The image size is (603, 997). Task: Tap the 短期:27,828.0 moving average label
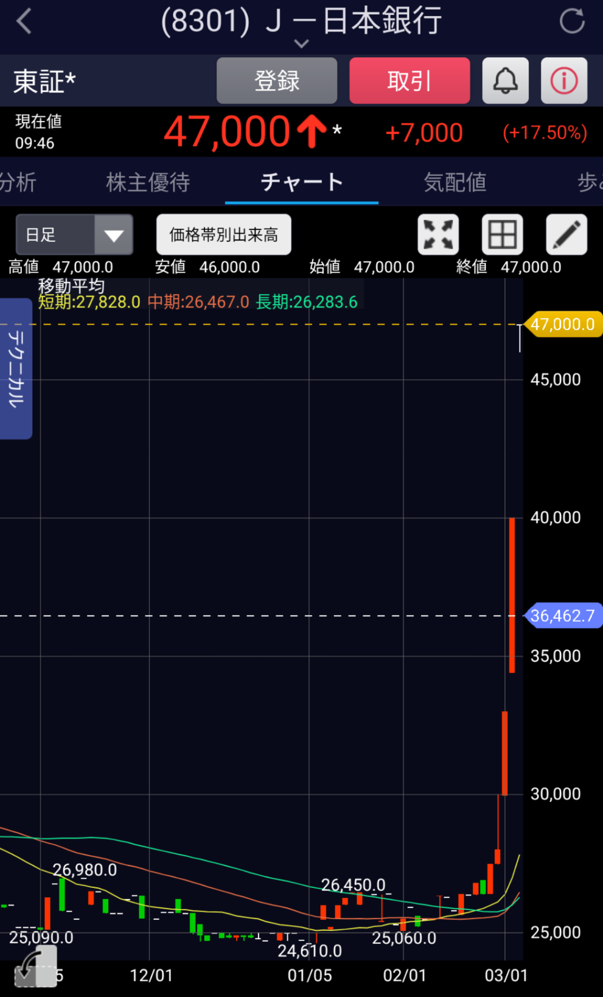tap(89, 302)
